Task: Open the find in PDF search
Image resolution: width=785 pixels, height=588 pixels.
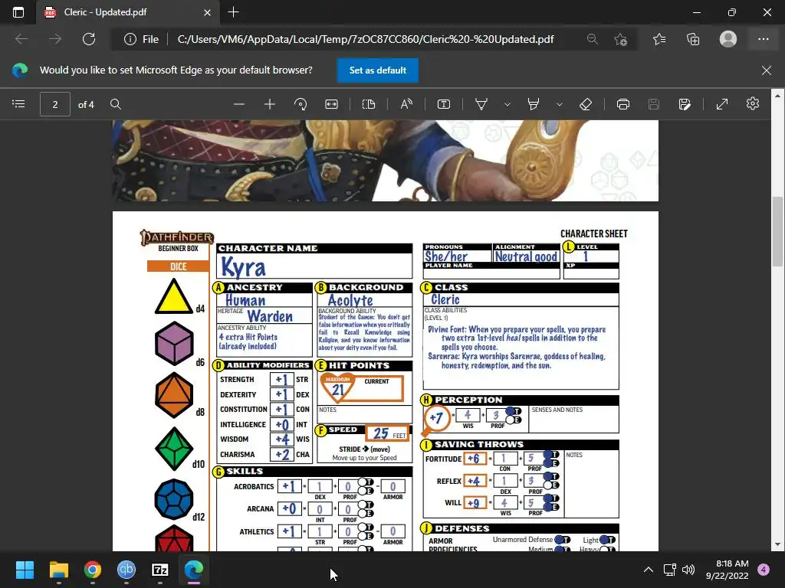Action: (x=116, y=104)
